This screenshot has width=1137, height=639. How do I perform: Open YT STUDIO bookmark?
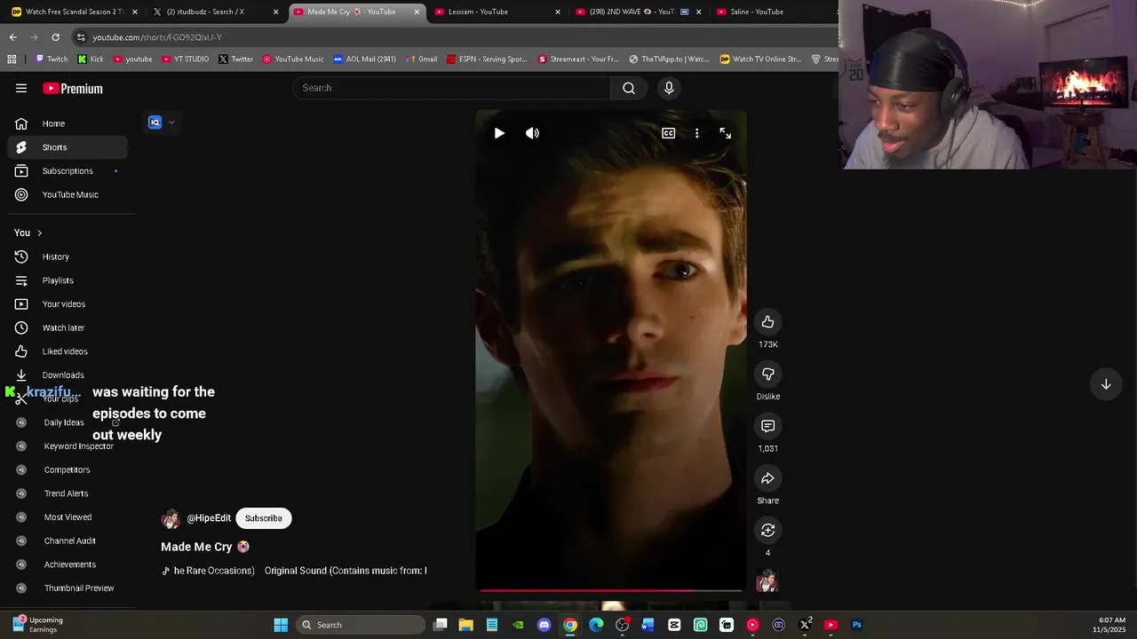pos(185,59)
